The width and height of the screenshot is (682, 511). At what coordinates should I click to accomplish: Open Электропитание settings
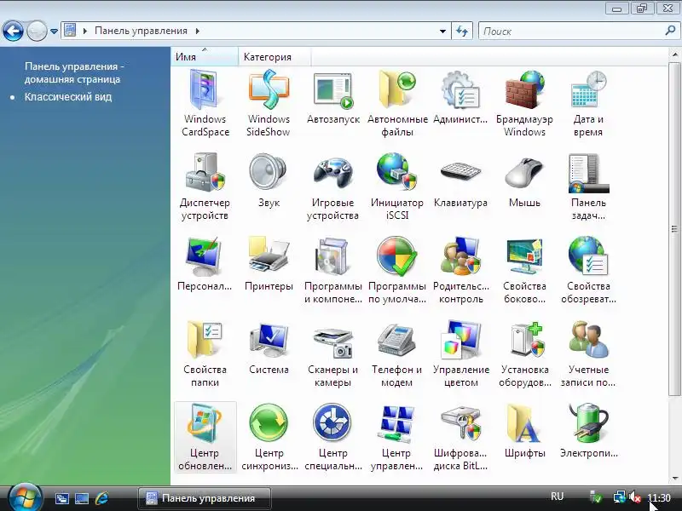[588, 431]
